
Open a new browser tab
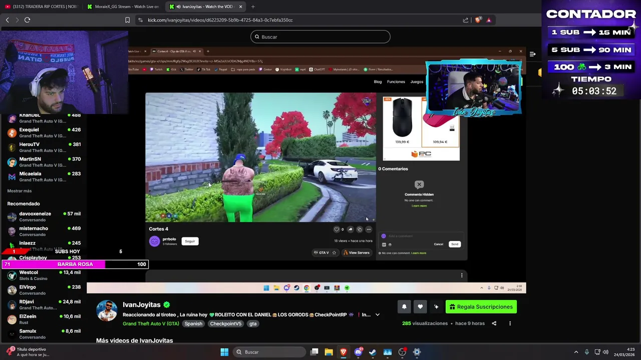[x=253, y=6]
